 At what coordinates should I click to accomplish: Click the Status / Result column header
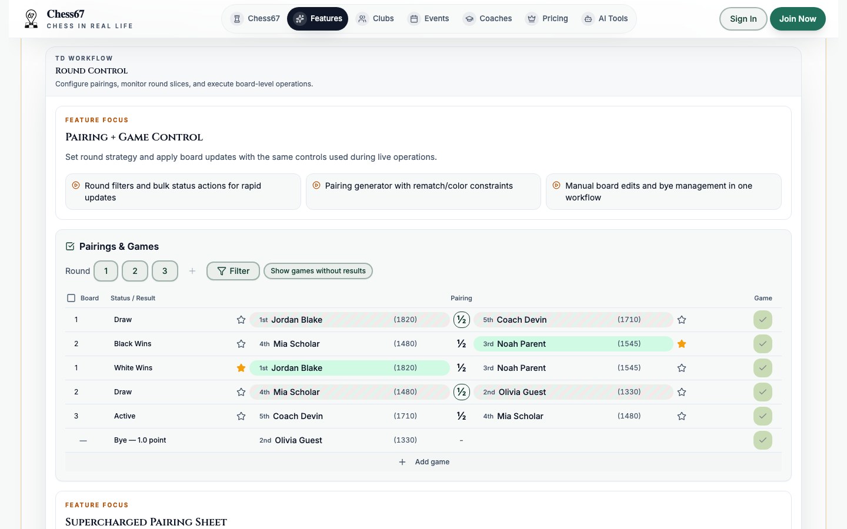133,298
